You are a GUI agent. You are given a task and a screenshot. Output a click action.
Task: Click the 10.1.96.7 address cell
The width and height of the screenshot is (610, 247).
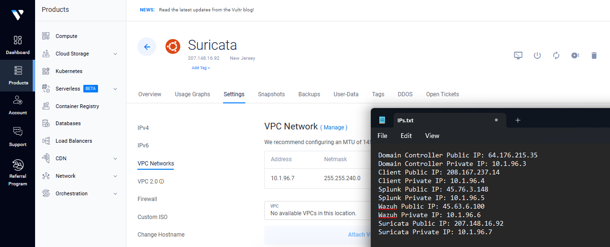click(x=283, y=178)
